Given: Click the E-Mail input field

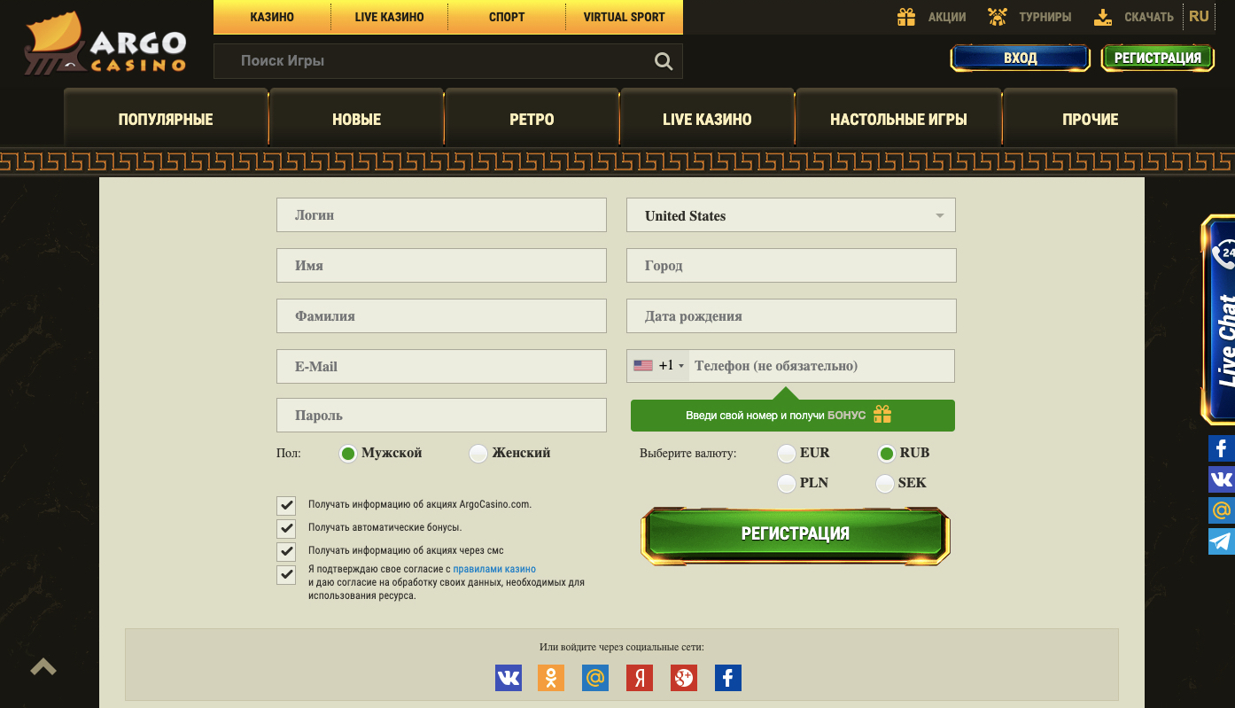Looking at the screenshot, I should coord(441,366).
